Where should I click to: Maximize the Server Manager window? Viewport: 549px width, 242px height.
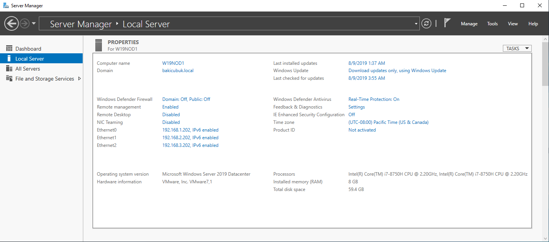click(x=522, y=5)
